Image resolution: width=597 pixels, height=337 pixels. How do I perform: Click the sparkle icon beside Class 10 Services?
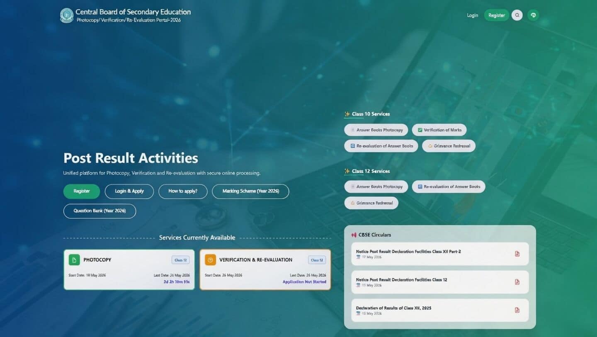[347, 114]
